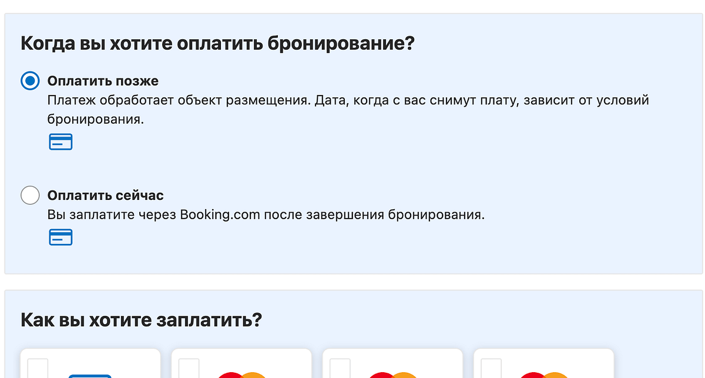Viewport: 705px width, 378px height.
Task: Click the "Как вы хотите заплатить?" heading
Action: (x=141, y=321)
